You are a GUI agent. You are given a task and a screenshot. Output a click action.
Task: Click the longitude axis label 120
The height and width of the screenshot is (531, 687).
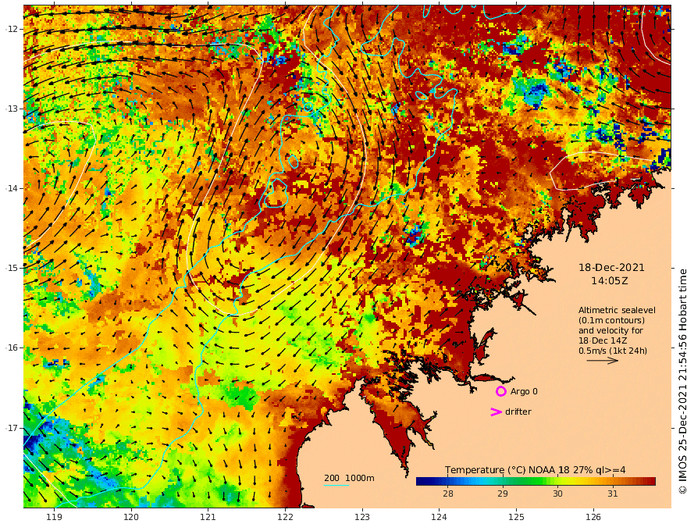tap(131, 518)
